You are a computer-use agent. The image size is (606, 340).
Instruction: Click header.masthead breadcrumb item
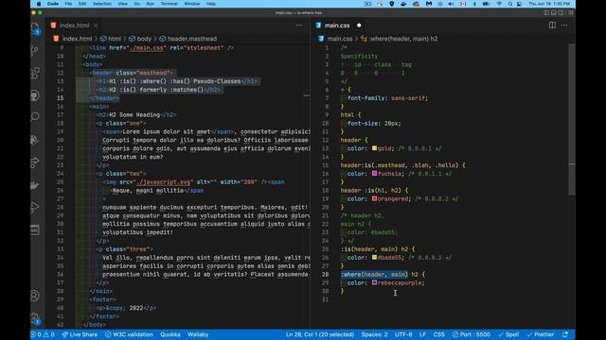tap(192, 39)
